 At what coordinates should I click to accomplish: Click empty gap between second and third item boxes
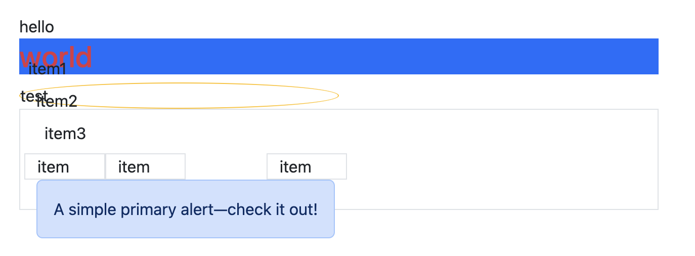pyautogui.click(x=226, y=166)
